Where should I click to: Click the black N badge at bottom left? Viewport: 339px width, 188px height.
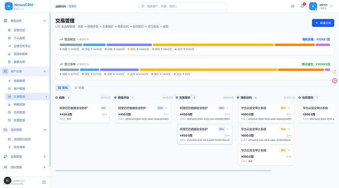click(7, 181)
